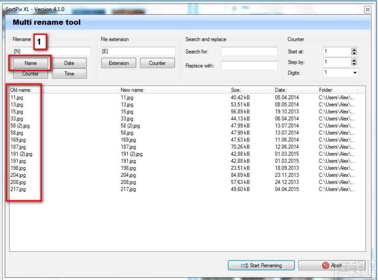The width and height of the screenshot is (378, 280).
Task: Click date 06.04.2014
Action: click(287, 118)
